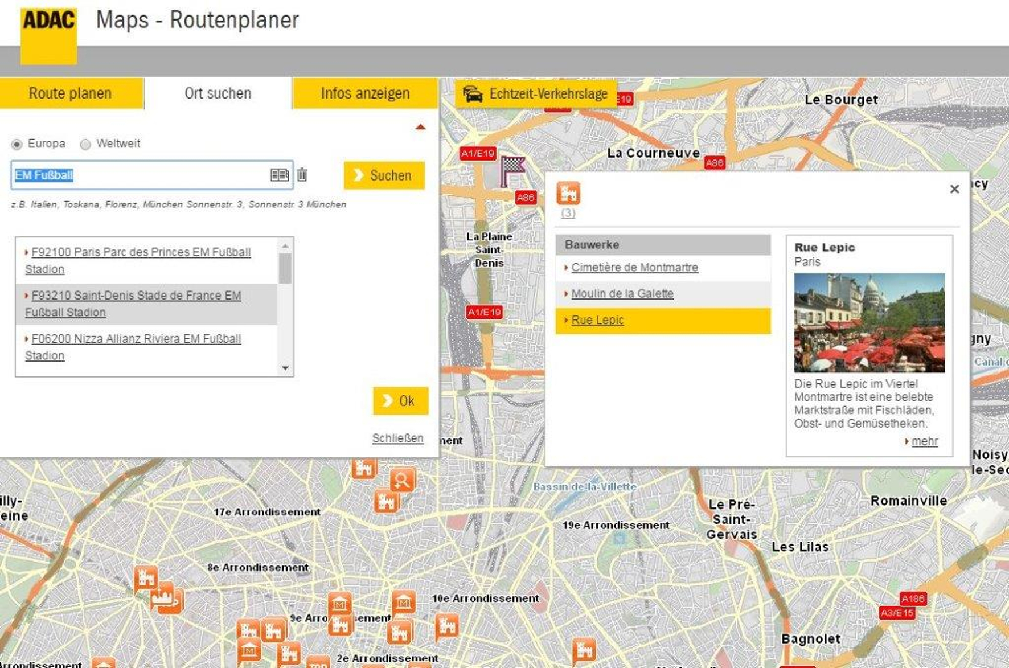Open Paris Parc des Princes stadium result

point(138,261)
